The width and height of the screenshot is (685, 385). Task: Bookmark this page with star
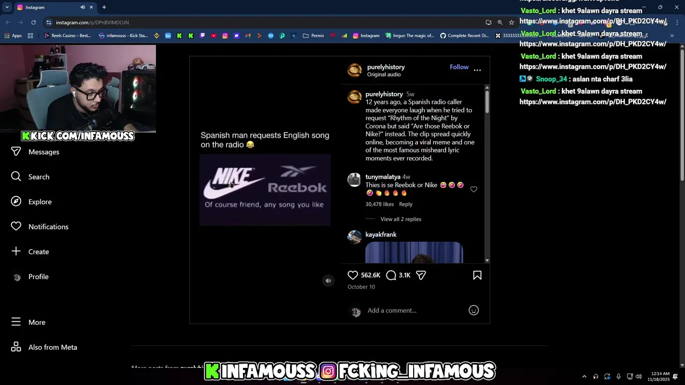[512, 22]
